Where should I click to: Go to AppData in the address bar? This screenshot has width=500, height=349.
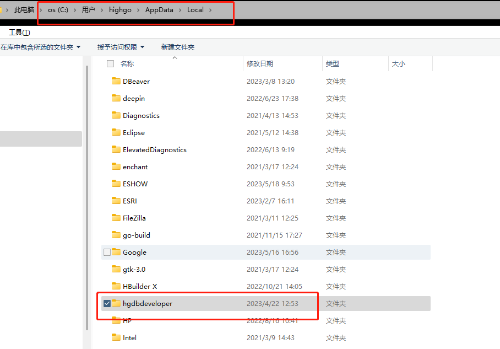(x=159, y=10)
